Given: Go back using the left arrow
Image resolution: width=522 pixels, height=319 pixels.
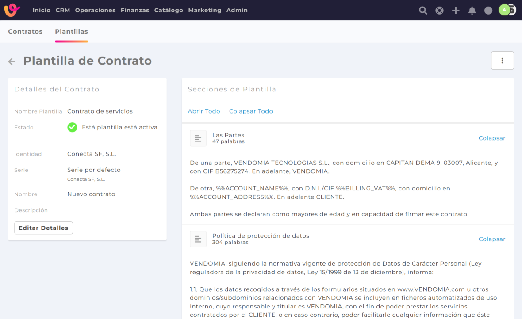Looking at the screenshot, I should coord(12,61).
